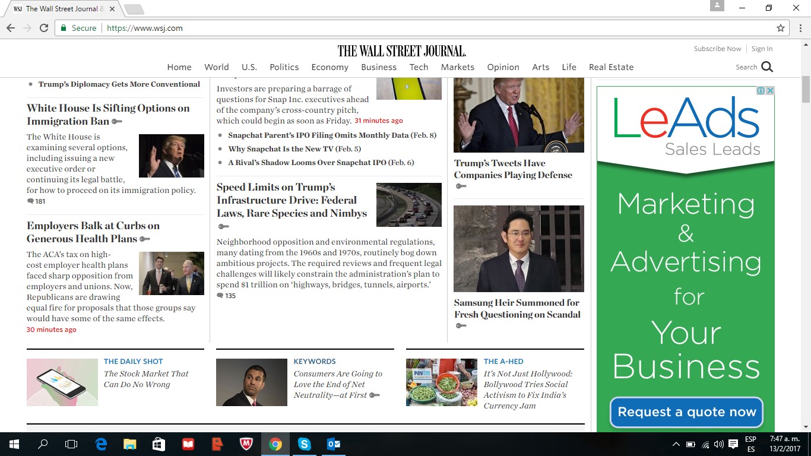Viewport: 811px width, 456px height.
Task: Click the Subscribe Now link
Action: coord(718,49)
